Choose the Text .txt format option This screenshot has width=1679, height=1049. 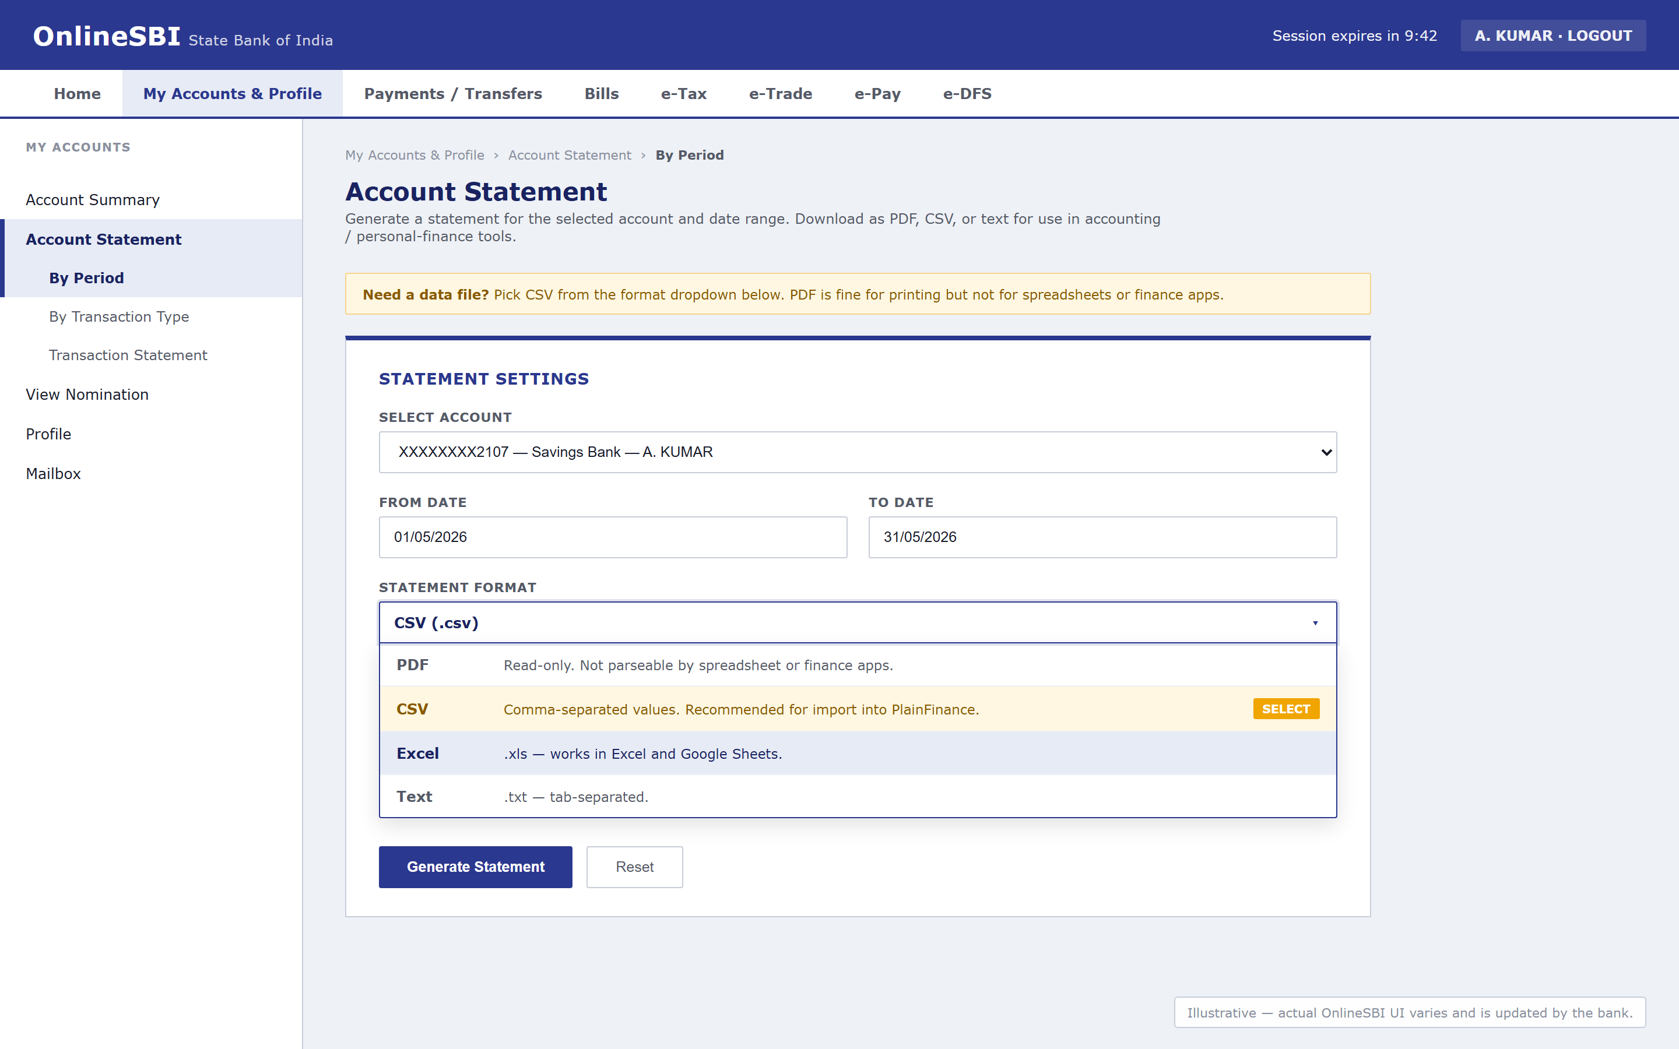click(858, 797)
